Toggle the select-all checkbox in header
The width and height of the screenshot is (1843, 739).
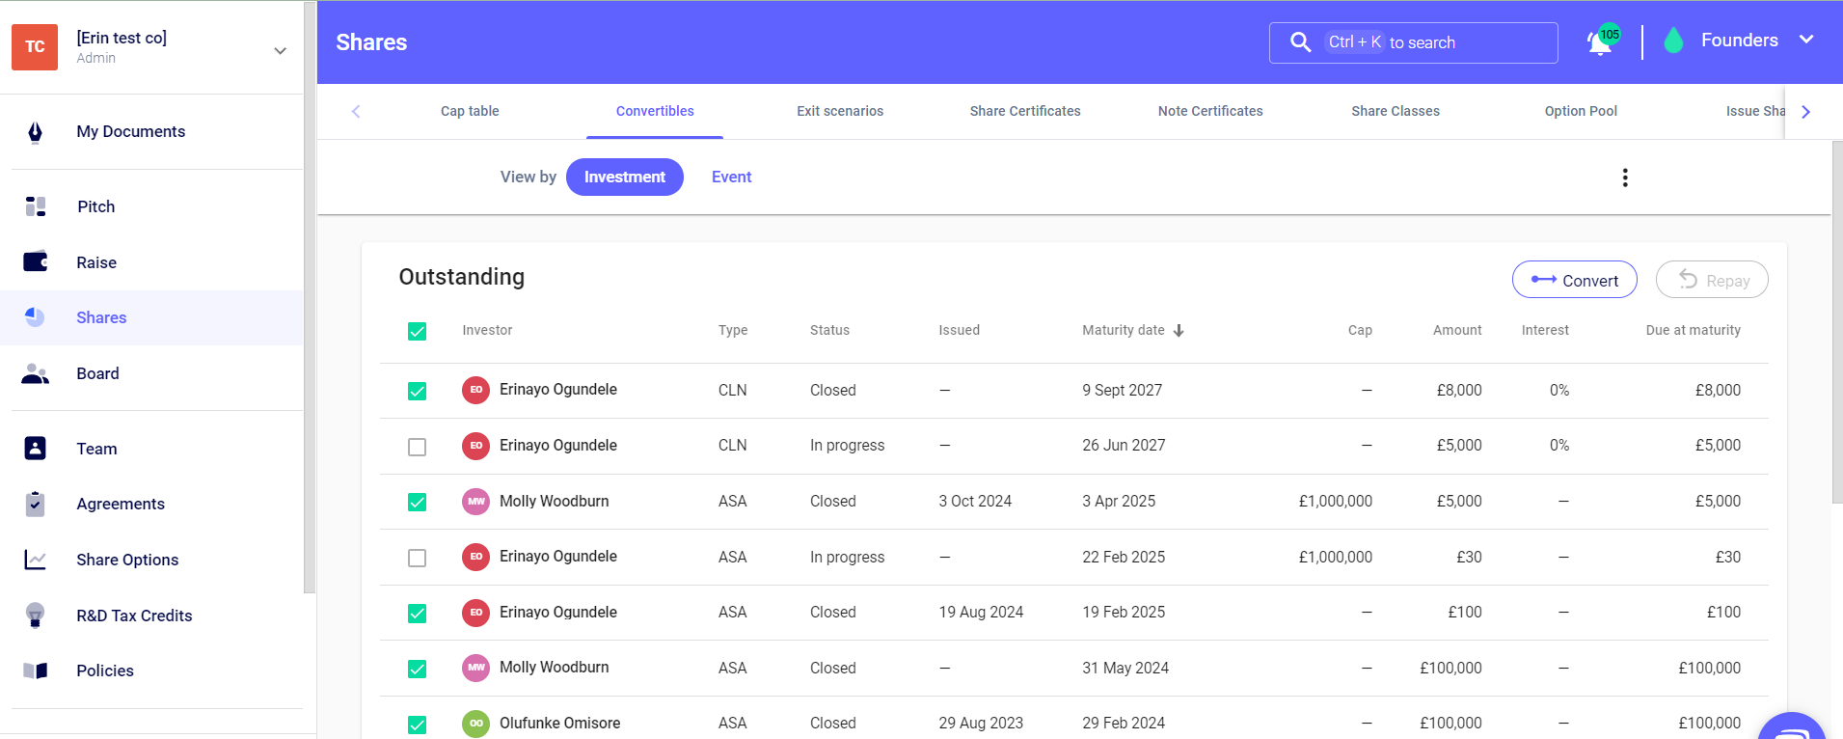[x=417, y=331]
